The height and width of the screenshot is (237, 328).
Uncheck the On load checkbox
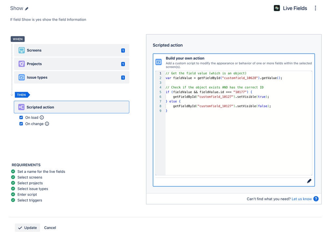click(21, 118)
